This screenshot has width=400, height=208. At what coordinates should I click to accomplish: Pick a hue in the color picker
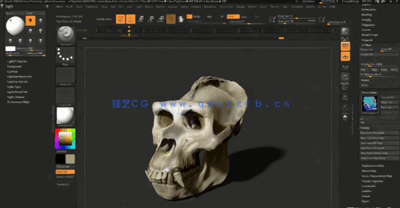(65, 139)
